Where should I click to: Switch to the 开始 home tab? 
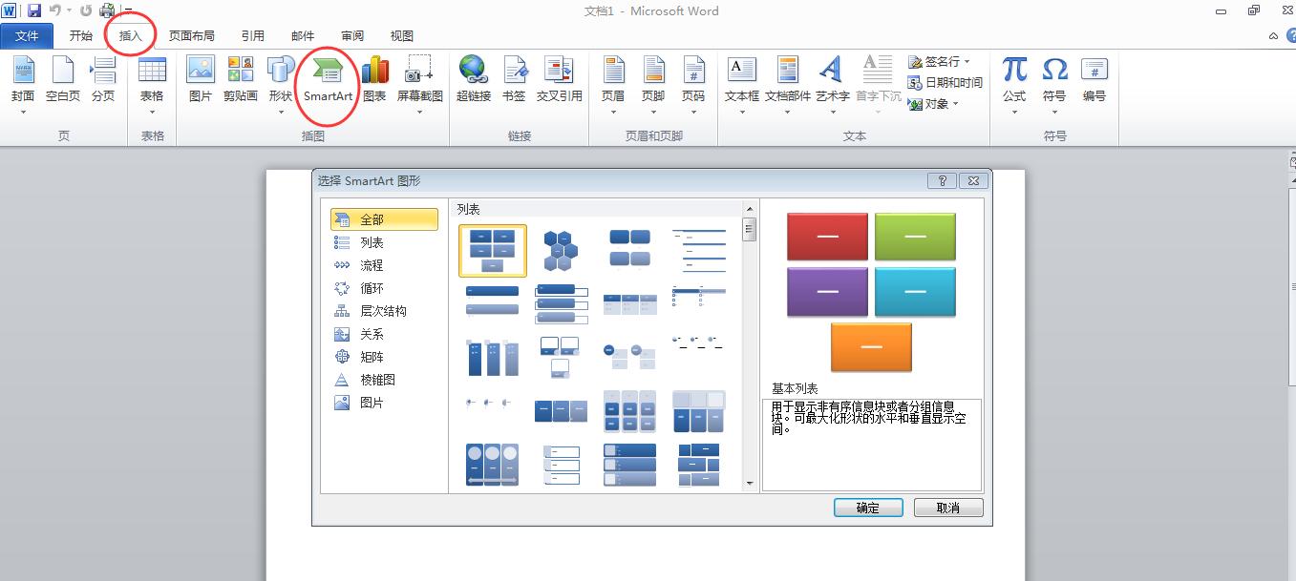tap(81, 36)
